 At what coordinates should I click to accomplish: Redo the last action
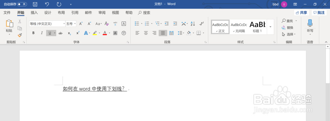point(59,4)
